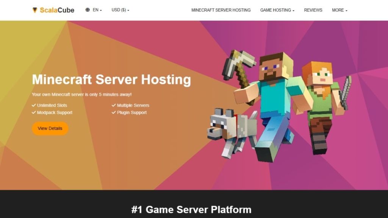Image resolution: width=388 pixels, height=218 pixels.
Task: Select Minecraft Server Hosting in the navigation
Action: (x=221, y=10)
